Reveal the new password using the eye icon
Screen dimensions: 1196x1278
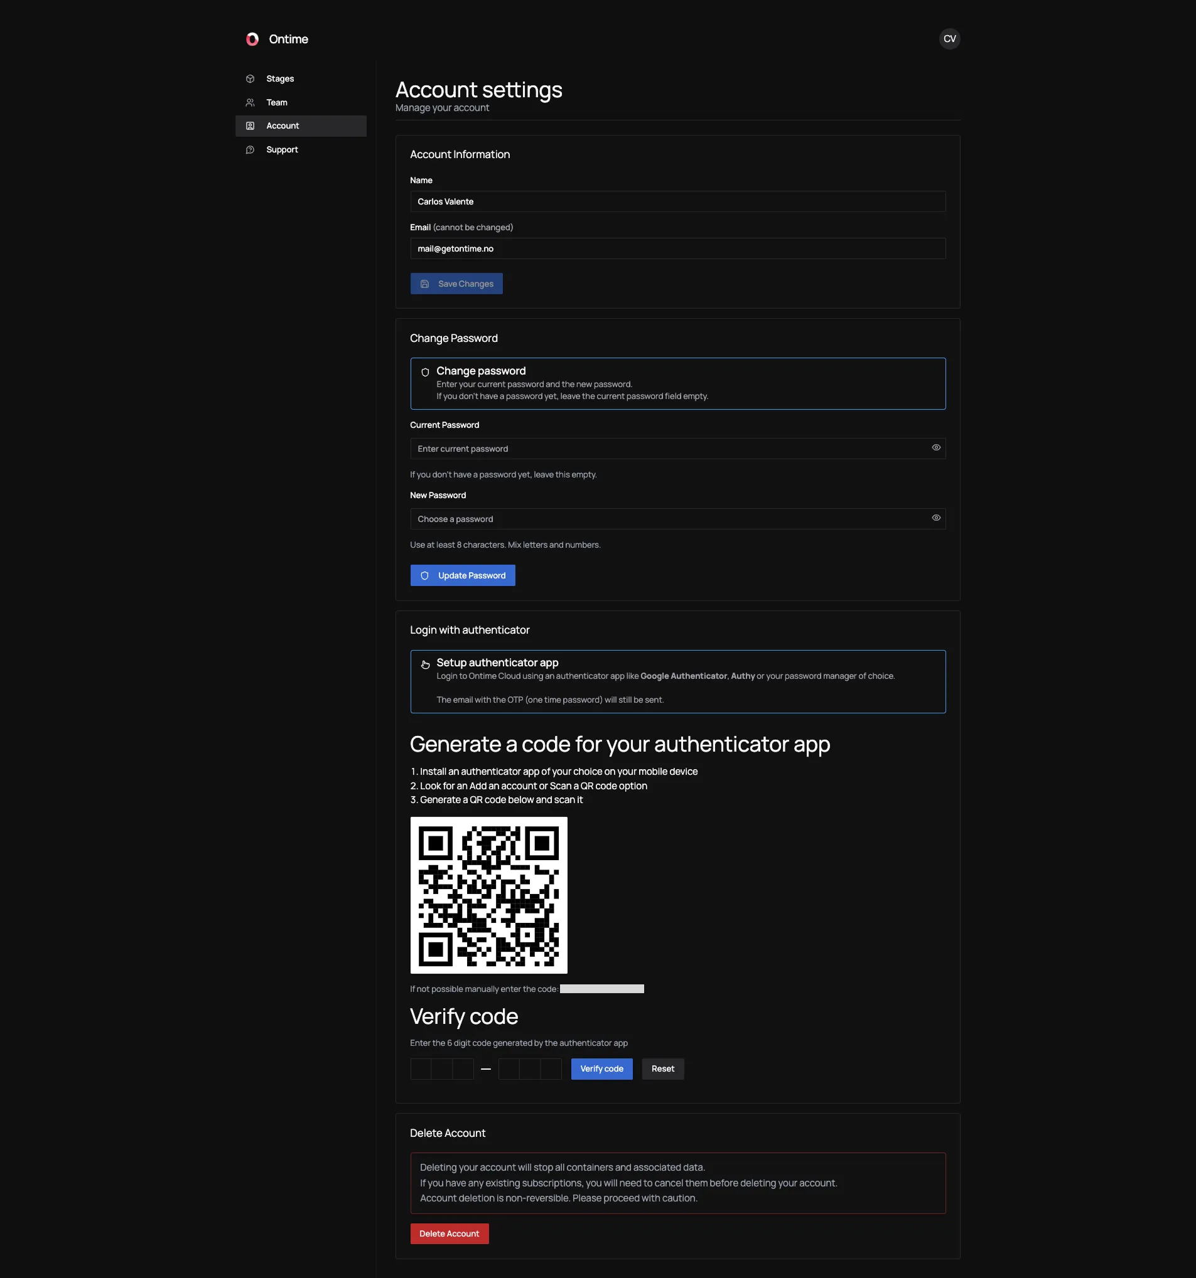click(935, 518)
